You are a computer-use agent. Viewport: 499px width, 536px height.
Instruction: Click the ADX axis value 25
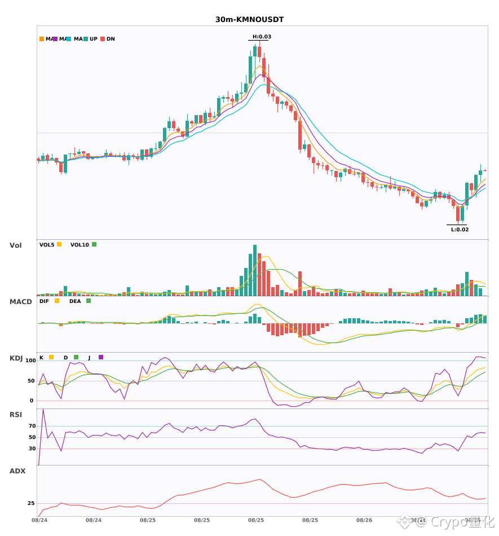[x=31, y=503]
